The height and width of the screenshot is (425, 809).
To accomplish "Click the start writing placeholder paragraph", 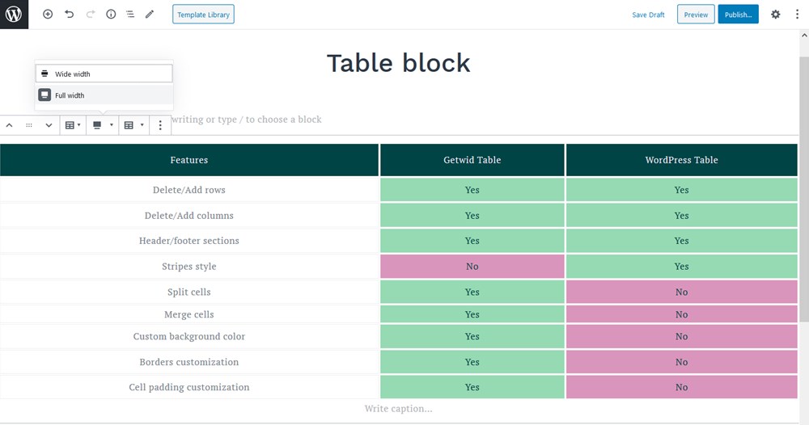I will (x=247, y=120).
